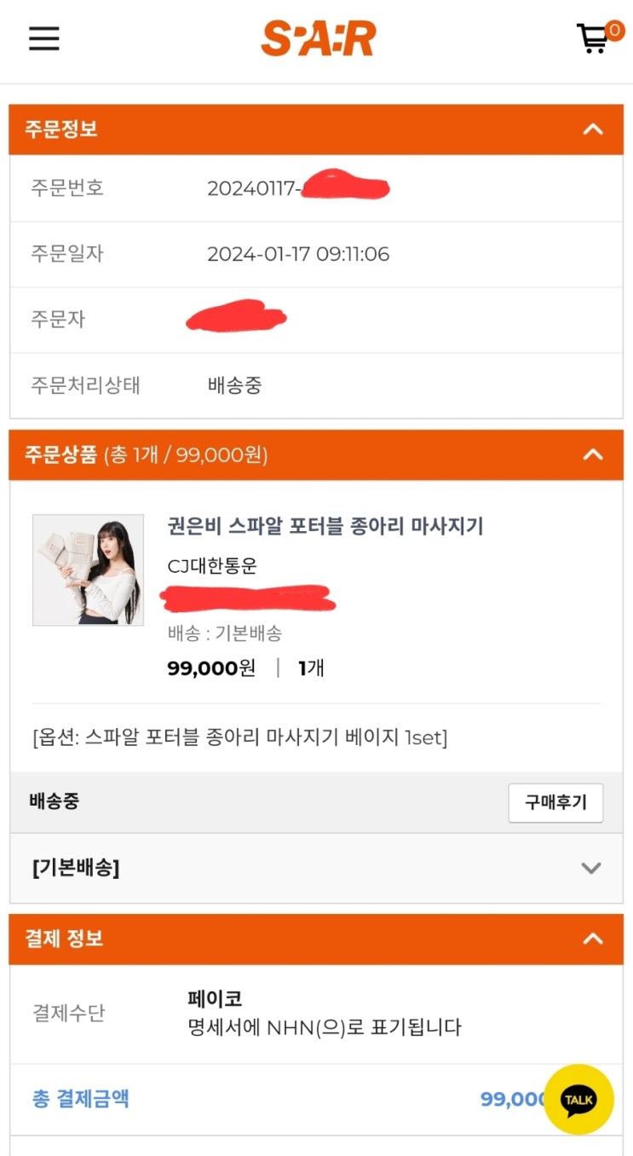Open the hamburger navigation menu
Viewport: 633px width, 1156px height.
pos(44,38)
